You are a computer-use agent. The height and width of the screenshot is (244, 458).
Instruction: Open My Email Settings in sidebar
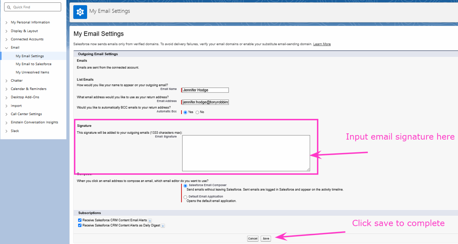tap(30, 56)
